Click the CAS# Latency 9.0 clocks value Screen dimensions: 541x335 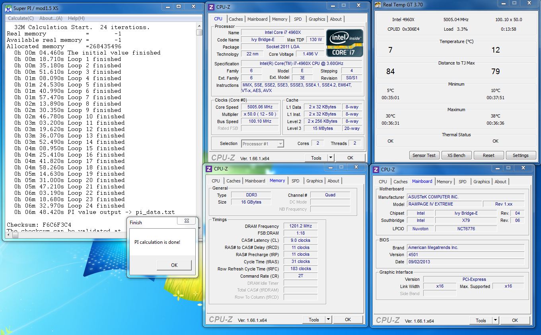tap(300, 241)
